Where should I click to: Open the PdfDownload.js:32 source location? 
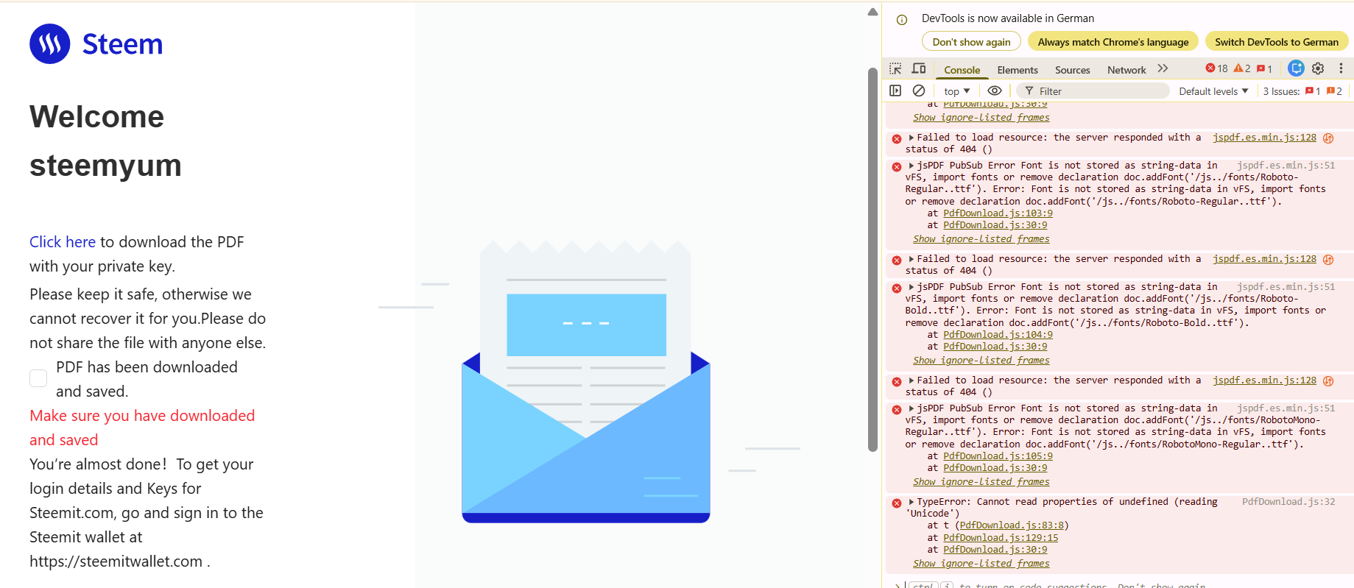coord(1288,502)
